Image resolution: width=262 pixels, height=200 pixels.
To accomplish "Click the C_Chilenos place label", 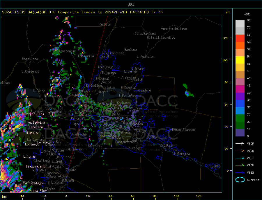I will 30,71.
